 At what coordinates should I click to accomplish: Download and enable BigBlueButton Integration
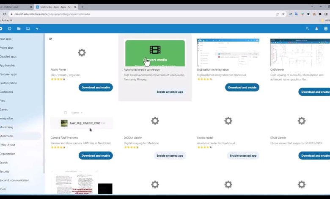click(x=242, y=87)
